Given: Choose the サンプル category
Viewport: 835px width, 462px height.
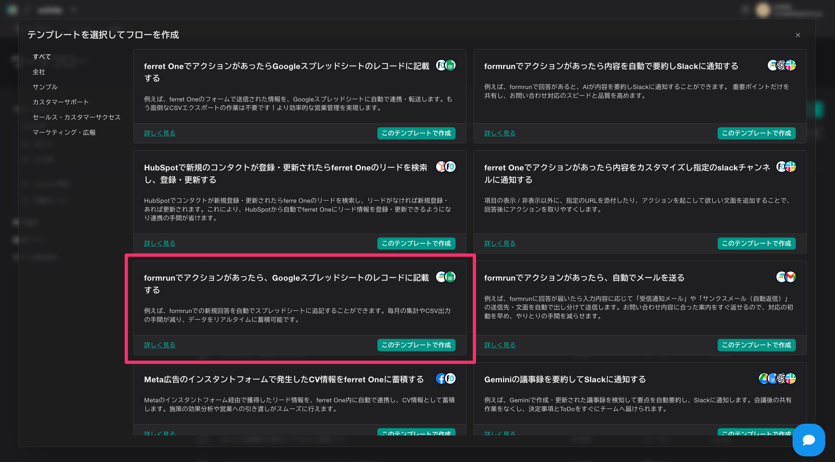Looking at the screenshot, I should [x=45, y=87].
